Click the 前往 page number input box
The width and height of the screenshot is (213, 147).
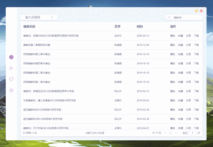click(x=192, y=133)
